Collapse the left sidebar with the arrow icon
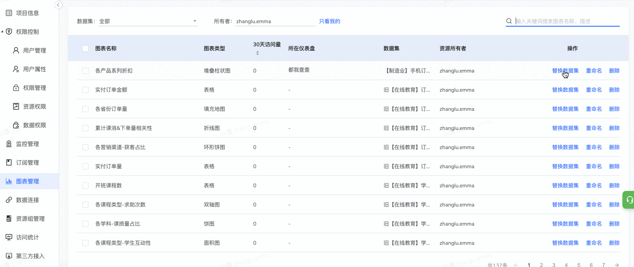This screenshot has width=634, height=267. 58,5
